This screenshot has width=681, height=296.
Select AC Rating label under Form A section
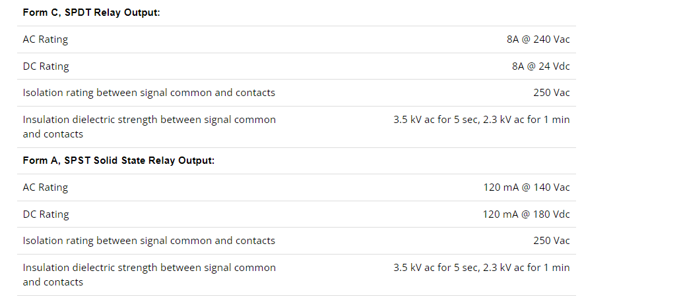point(46,187)
